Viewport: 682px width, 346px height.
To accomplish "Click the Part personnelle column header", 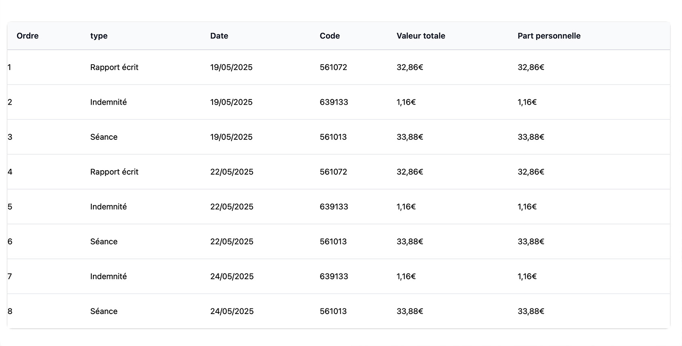I will 549,36.
